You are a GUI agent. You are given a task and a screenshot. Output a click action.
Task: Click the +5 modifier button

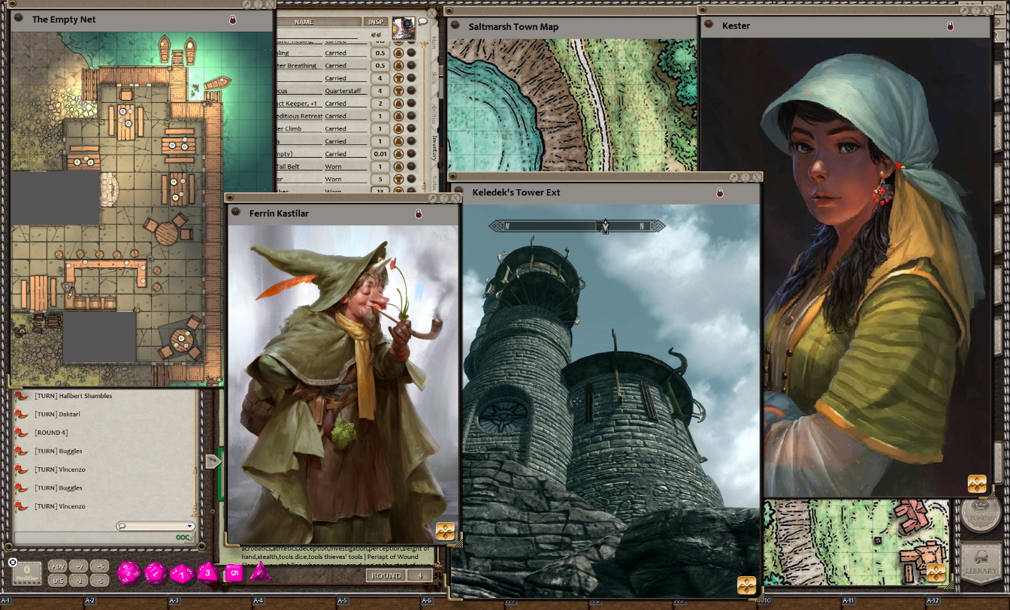pos(100,566)
